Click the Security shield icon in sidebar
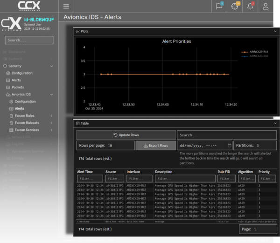Screen dimensions: 280x243 coord(5,66)
